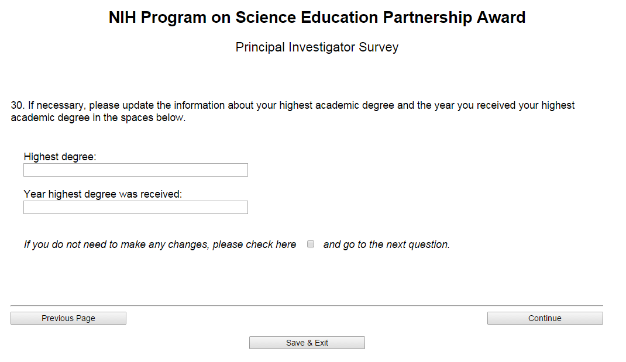Click the words "Partnership Award" in the heading
Screen dimensions: 626x362
pos(454,18)
